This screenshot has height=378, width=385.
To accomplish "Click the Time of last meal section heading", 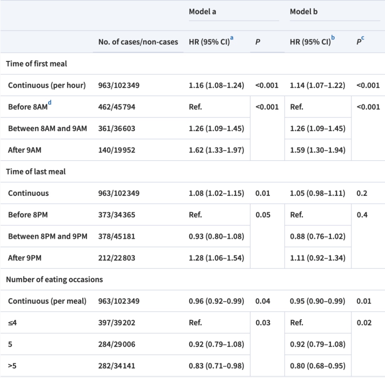I will tap(36, 171).
